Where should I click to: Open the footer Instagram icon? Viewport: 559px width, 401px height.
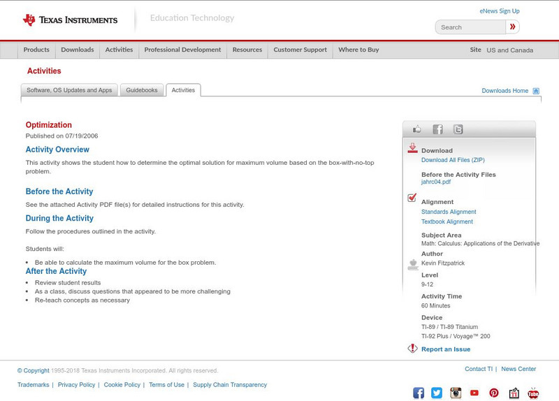456,393
